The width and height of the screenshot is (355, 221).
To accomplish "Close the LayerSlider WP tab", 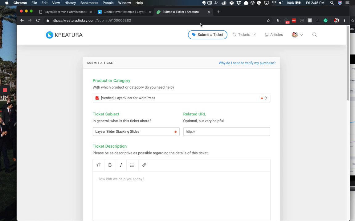I will pos(91,12).
